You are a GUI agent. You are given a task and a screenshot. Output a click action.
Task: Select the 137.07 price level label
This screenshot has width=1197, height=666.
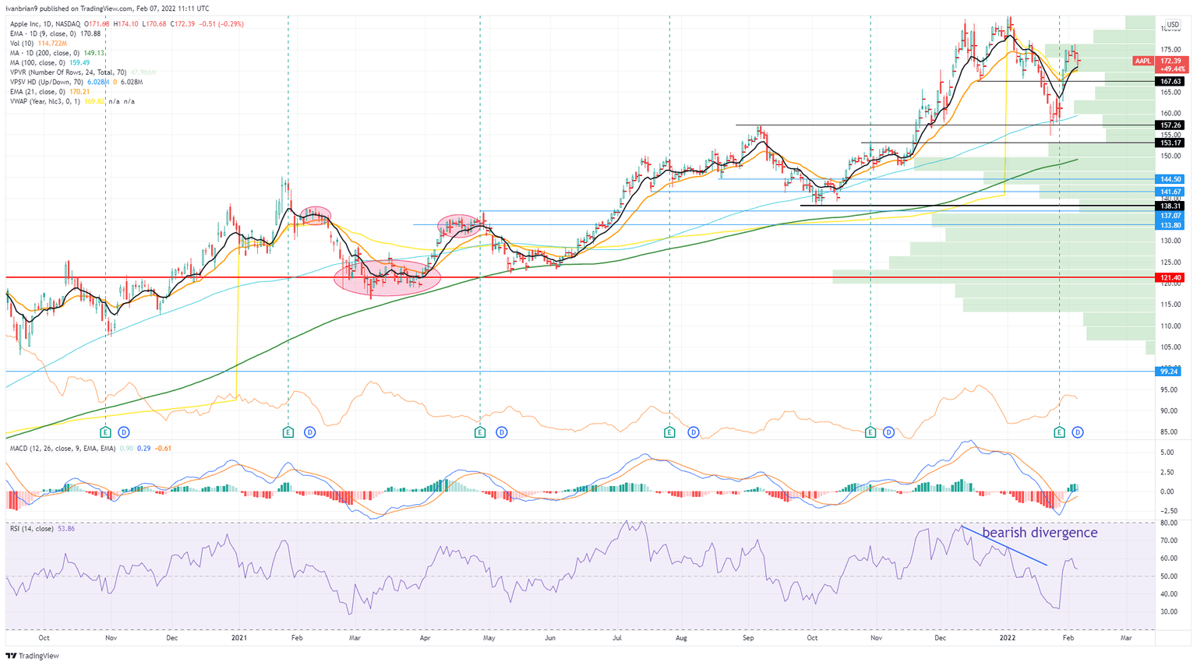[x=1171, y=216]
